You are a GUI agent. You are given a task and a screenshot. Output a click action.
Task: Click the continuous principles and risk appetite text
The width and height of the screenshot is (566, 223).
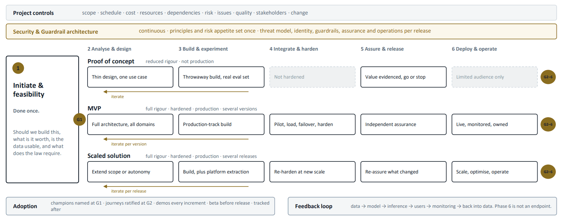285,31
